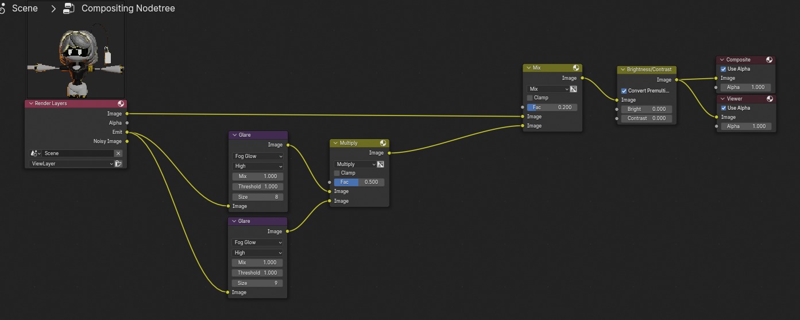Click the Emit output socket of Render Layers
Image resolution: width=800 pixels, height=320 pixels.
click(127, 132)
